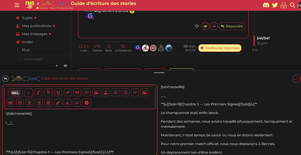This screenshot has height=155, width=301.
Task: Center-align the text
Action: point(29,103)
